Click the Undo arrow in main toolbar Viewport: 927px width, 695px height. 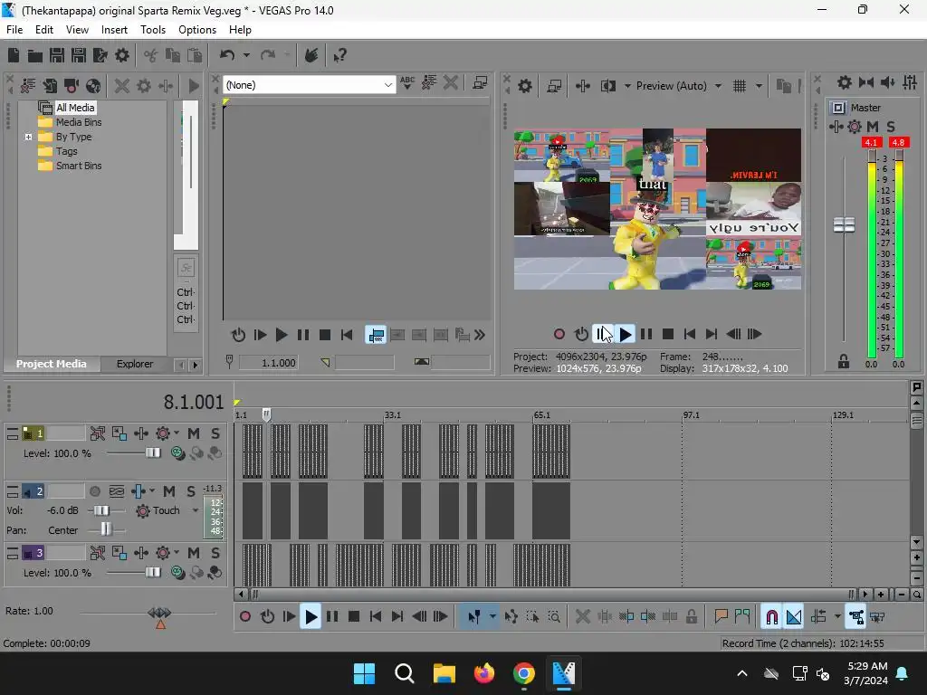click(227, 55)
